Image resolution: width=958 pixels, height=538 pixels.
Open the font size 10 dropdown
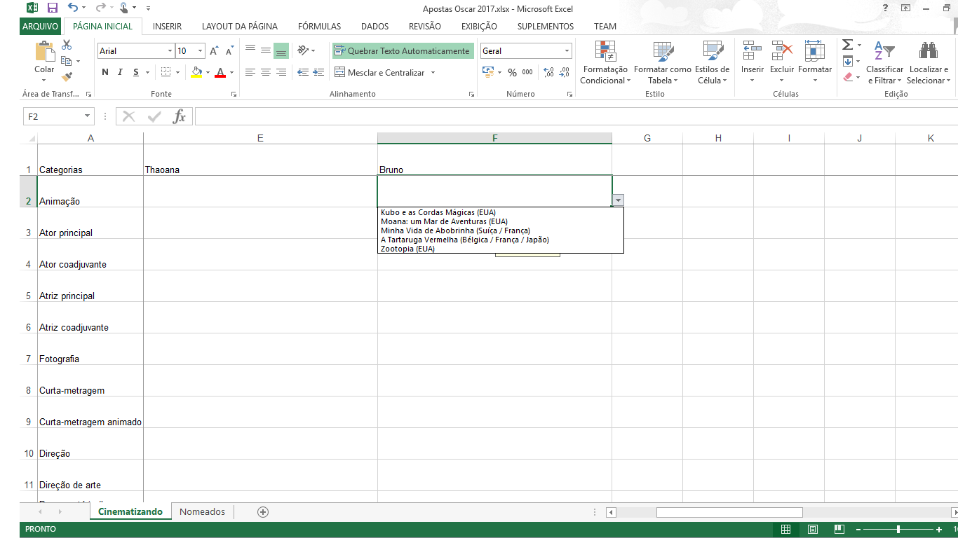coord(201,51)
